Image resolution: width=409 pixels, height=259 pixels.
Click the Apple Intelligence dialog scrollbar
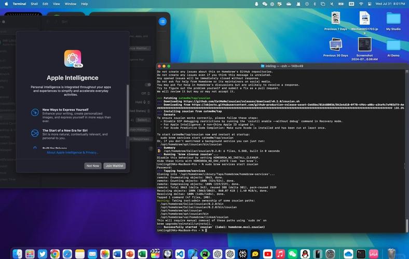pos(128,110)
